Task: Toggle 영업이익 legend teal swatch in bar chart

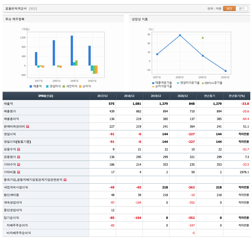Action: (x=47, y=86)
